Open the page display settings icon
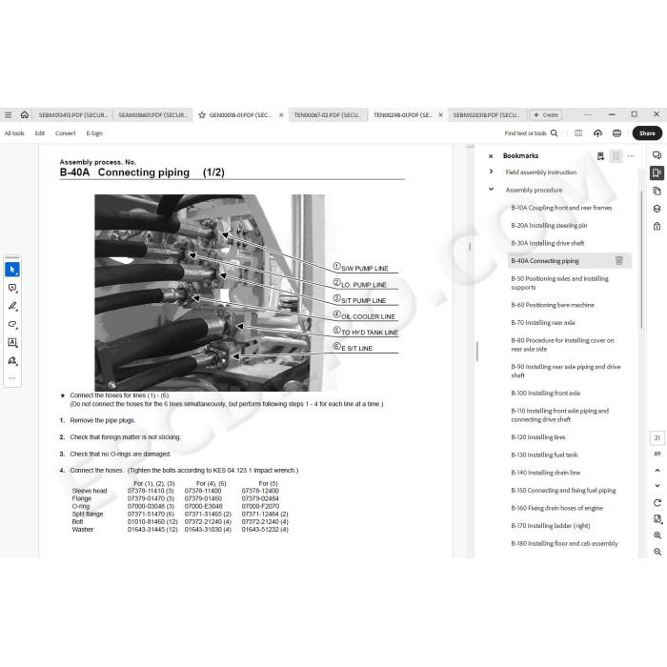Screen dimensions: 667x667 tap(657, 519)
